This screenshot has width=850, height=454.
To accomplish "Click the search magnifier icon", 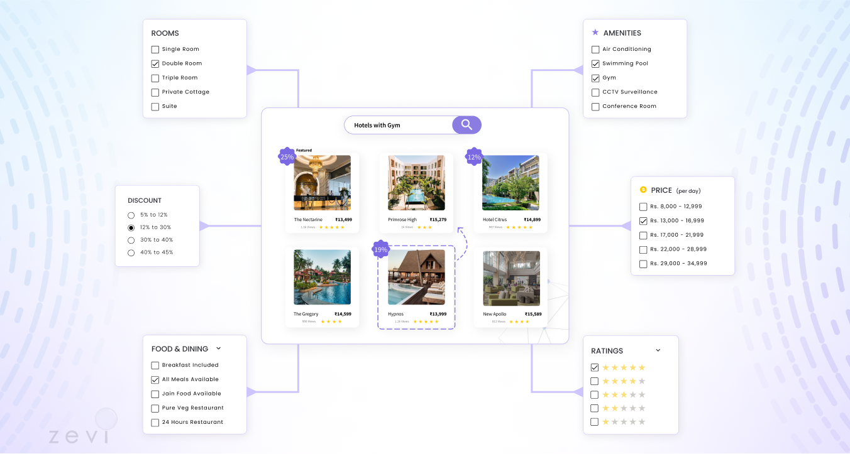I will [x=466, y=124].
